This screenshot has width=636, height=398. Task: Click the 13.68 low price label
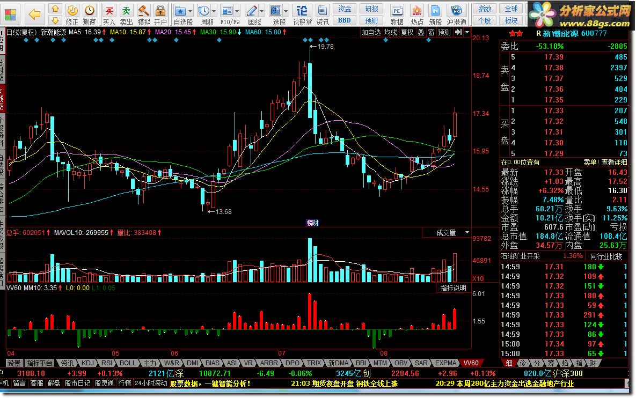[223, 211]
